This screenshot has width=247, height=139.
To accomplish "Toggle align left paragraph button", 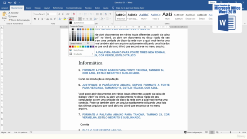I will 80,19.
